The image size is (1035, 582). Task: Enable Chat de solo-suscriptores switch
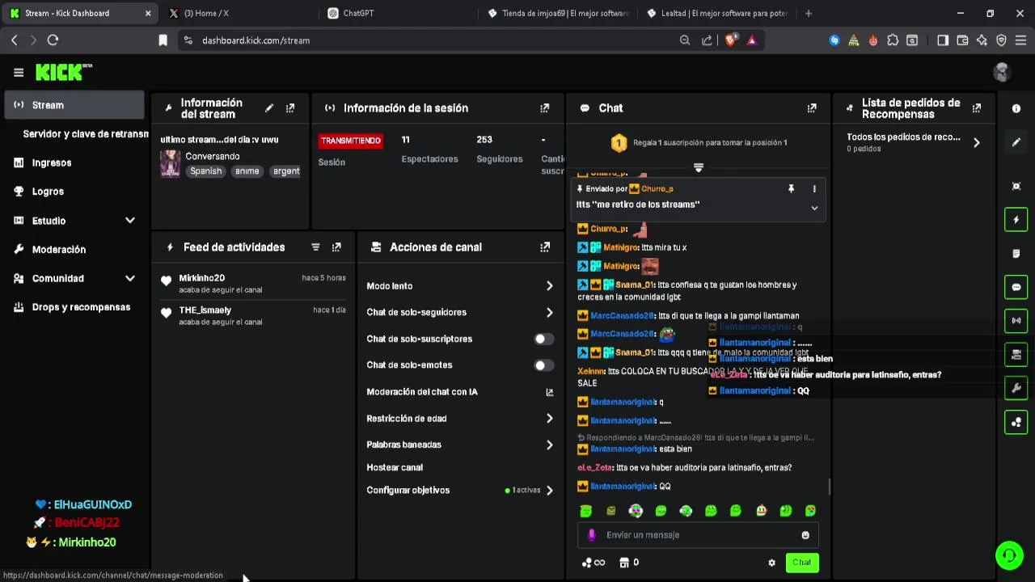click(x=544, y=339)
